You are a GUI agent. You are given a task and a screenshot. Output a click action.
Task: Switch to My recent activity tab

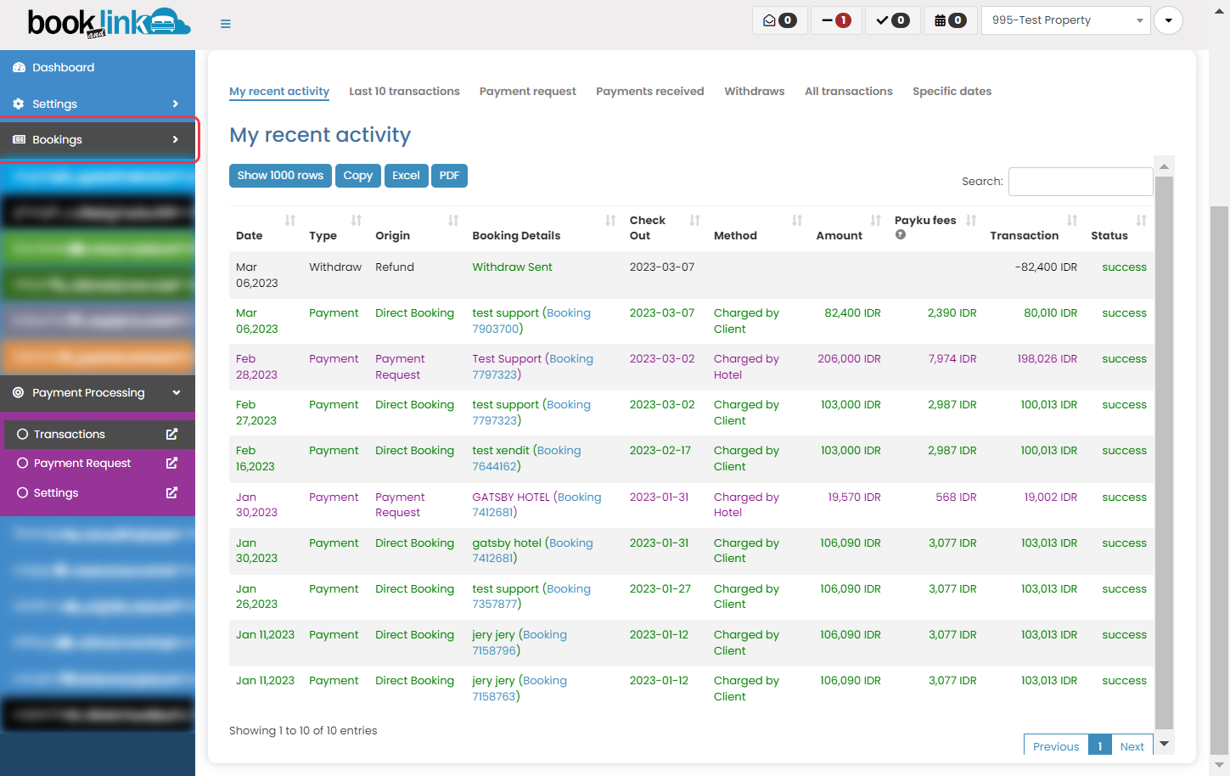coord(279,91)
